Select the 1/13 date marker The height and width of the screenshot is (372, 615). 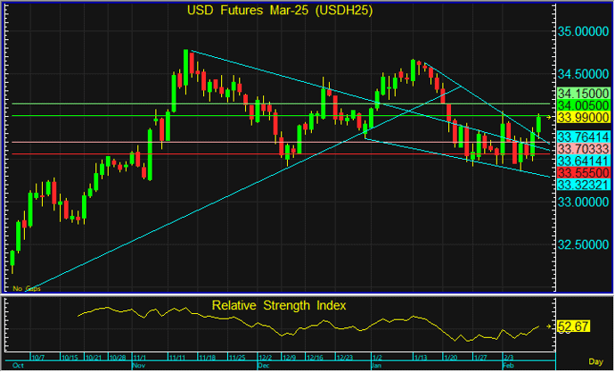pos(421,358)
